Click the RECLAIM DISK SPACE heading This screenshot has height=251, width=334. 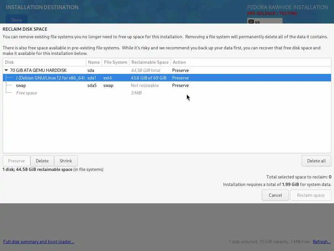(x=25, y=29)
